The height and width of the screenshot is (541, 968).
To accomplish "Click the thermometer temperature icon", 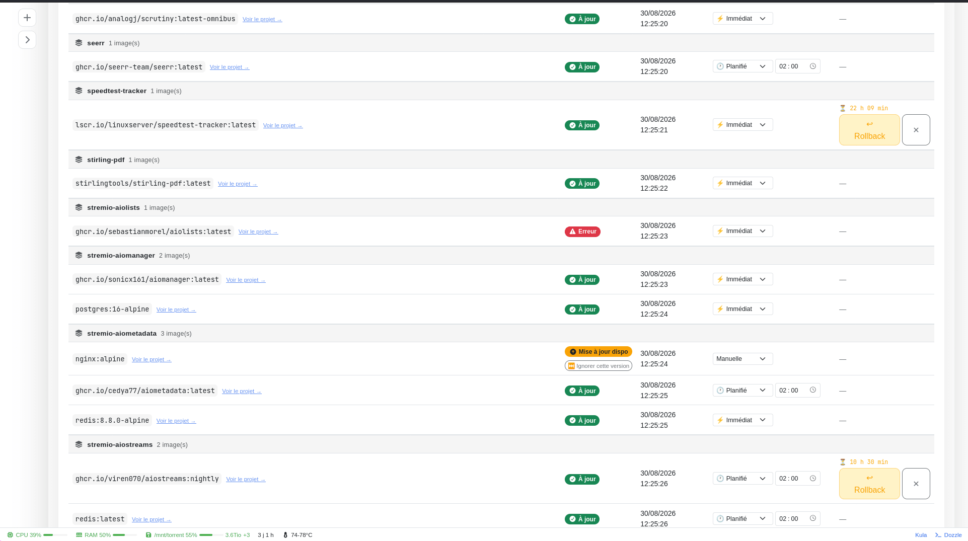I will (285, 535).
